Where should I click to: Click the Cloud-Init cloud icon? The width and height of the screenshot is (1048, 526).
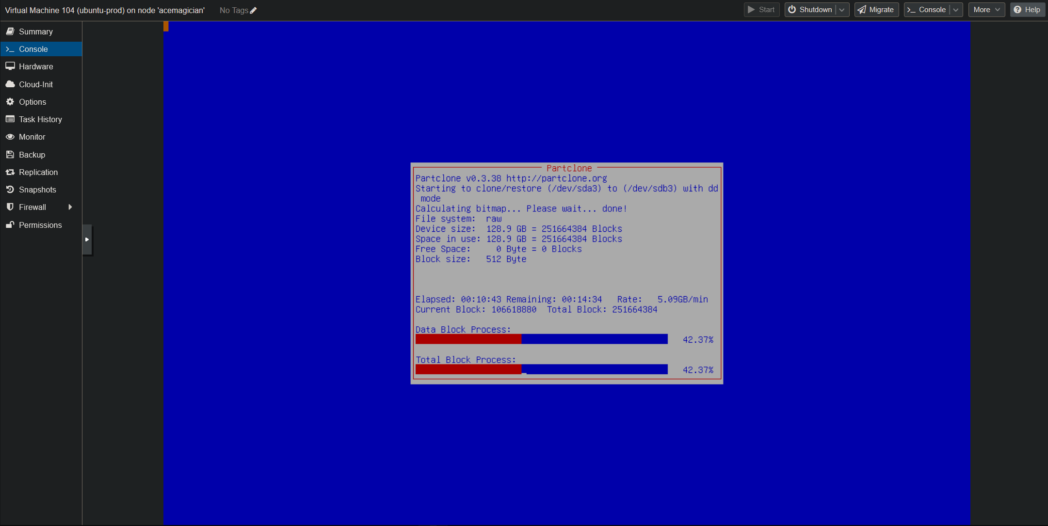[x=10, y=84]
